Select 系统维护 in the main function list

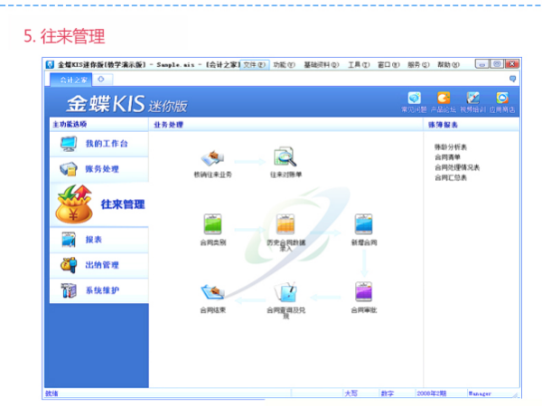coord(99,290)
